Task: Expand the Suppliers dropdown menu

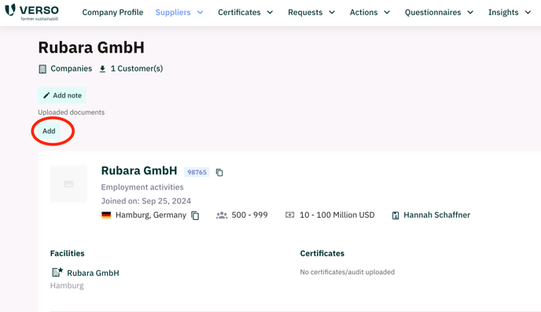Action: [x=179, y=13]
